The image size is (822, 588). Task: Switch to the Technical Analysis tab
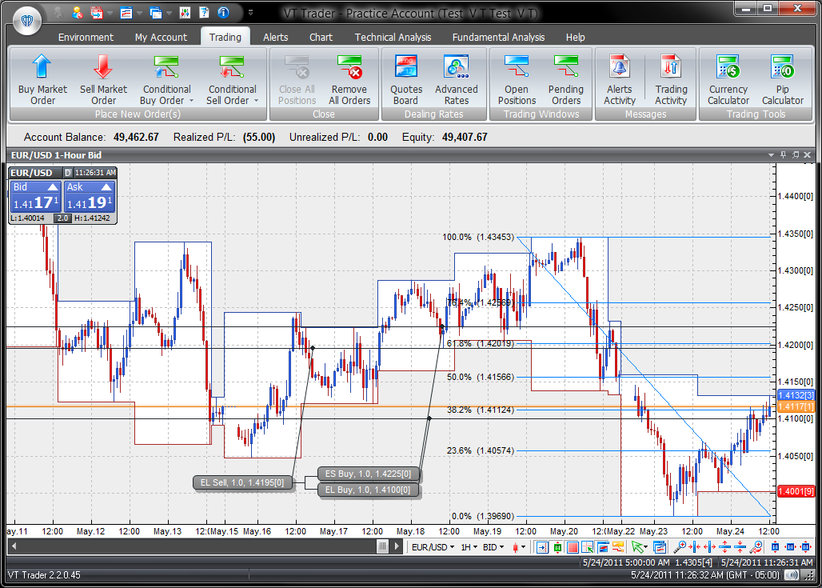pos(393,37)
